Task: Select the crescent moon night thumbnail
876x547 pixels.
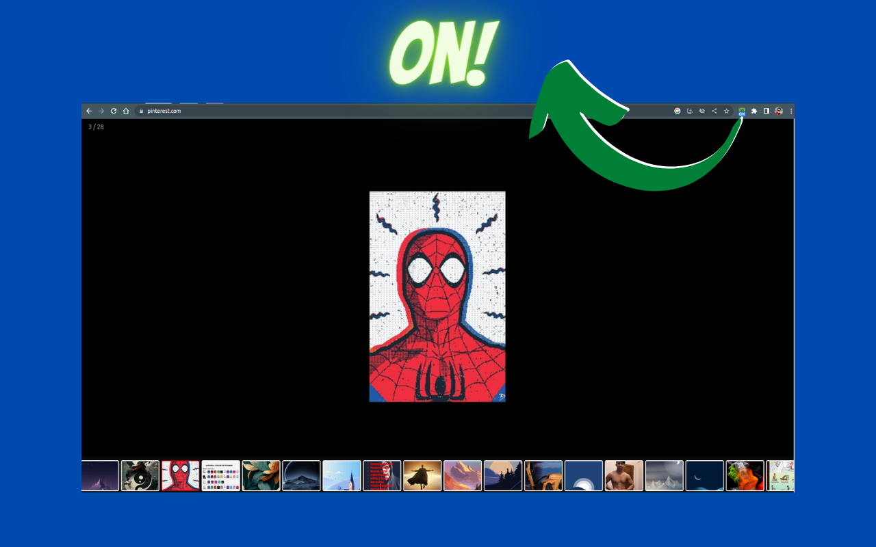Action: [x=706, y=475]
